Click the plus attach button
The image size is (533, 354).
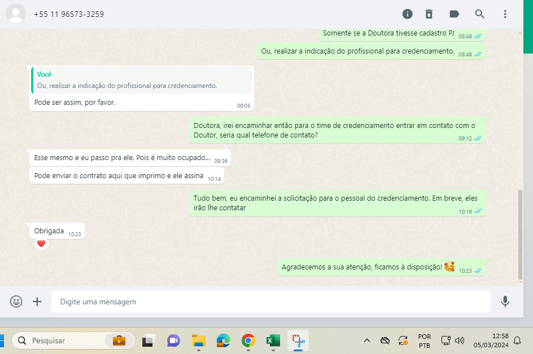(x=37, y=302)
